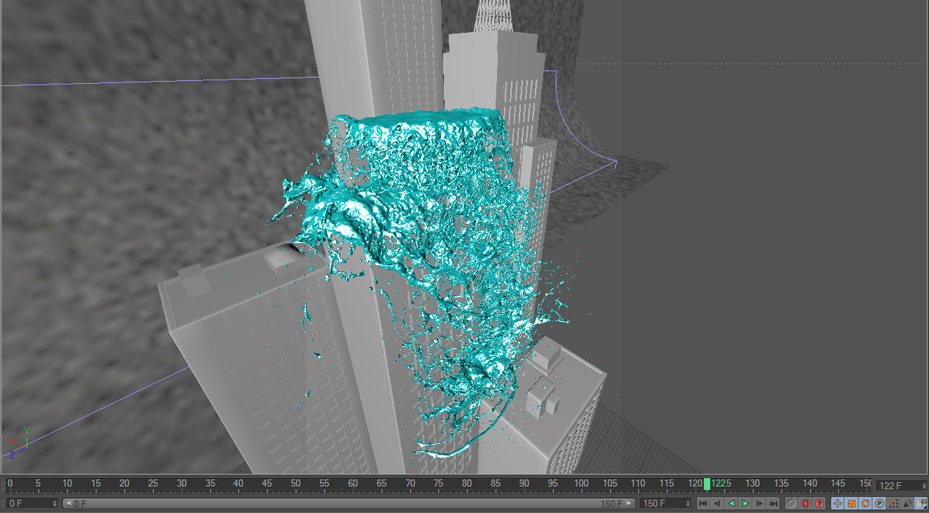Viewport: 929px width, 513px height.
Task: Toggle parameter keyframe recording P icon
Action: 879,503
